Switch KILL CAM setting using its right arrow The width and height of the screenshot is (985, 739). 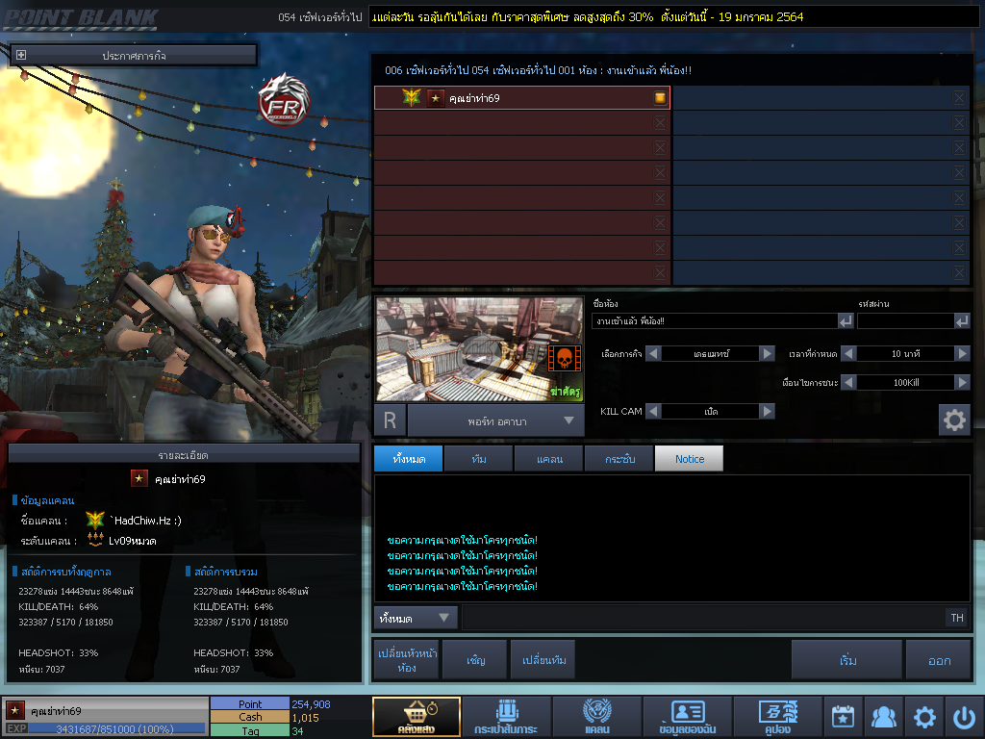pyautogui.click(x=767, y=411)
